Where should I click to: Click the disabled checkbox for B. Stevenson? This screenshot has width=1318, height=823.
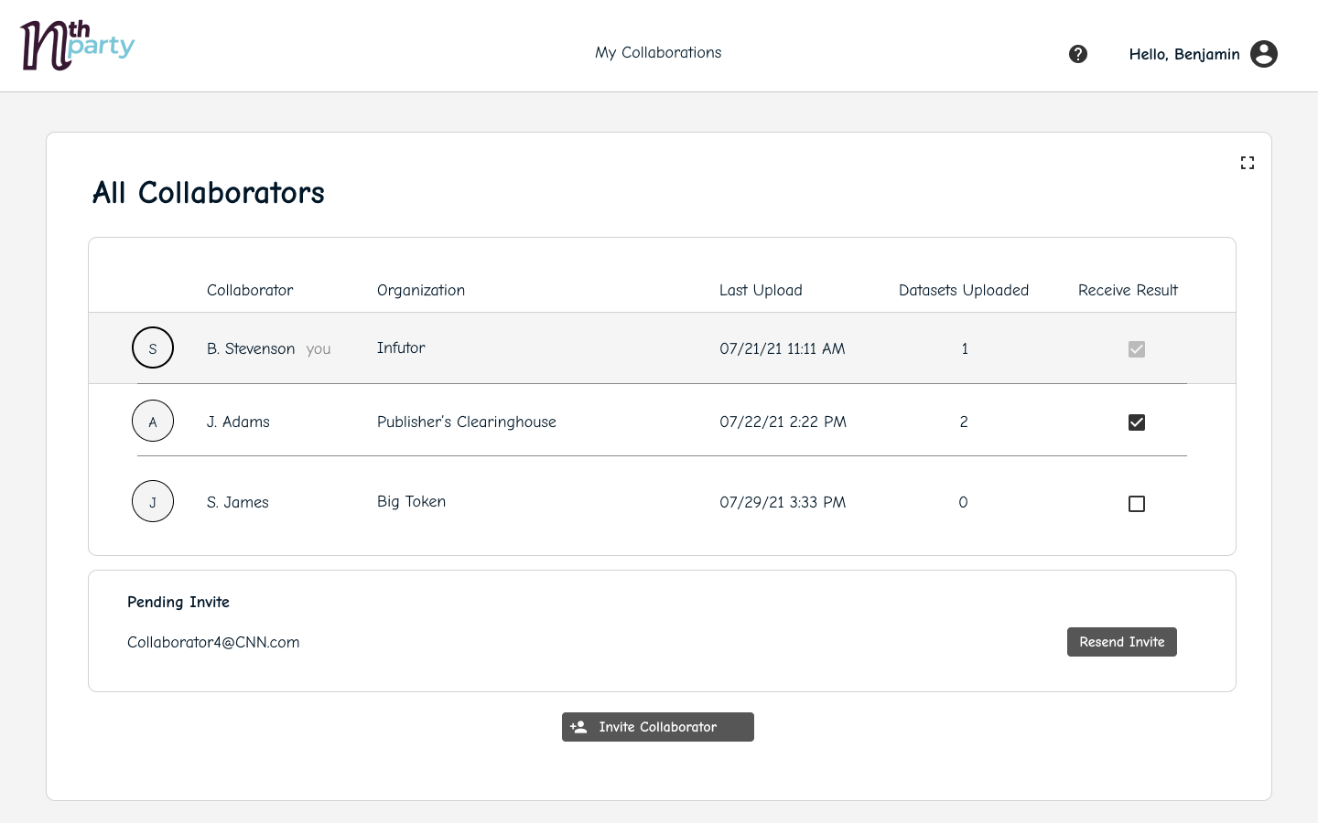[x=1137, y=349]
